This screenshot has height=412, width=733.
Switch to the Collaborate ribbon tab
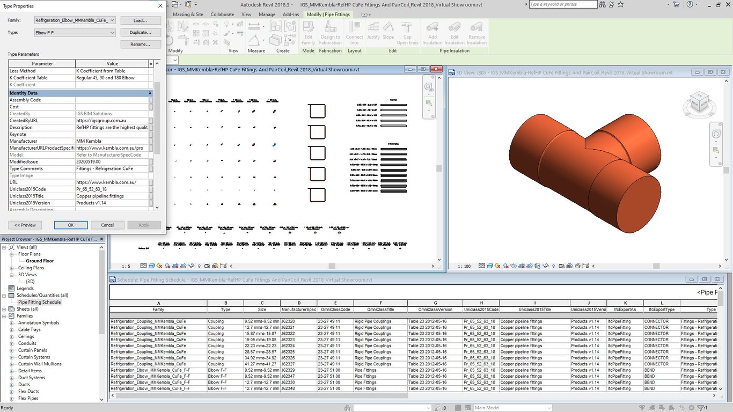(222, 14)
